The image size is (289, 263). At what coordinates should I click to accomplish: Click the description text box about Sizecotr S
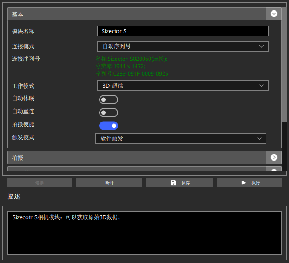(x=144, y=233)
